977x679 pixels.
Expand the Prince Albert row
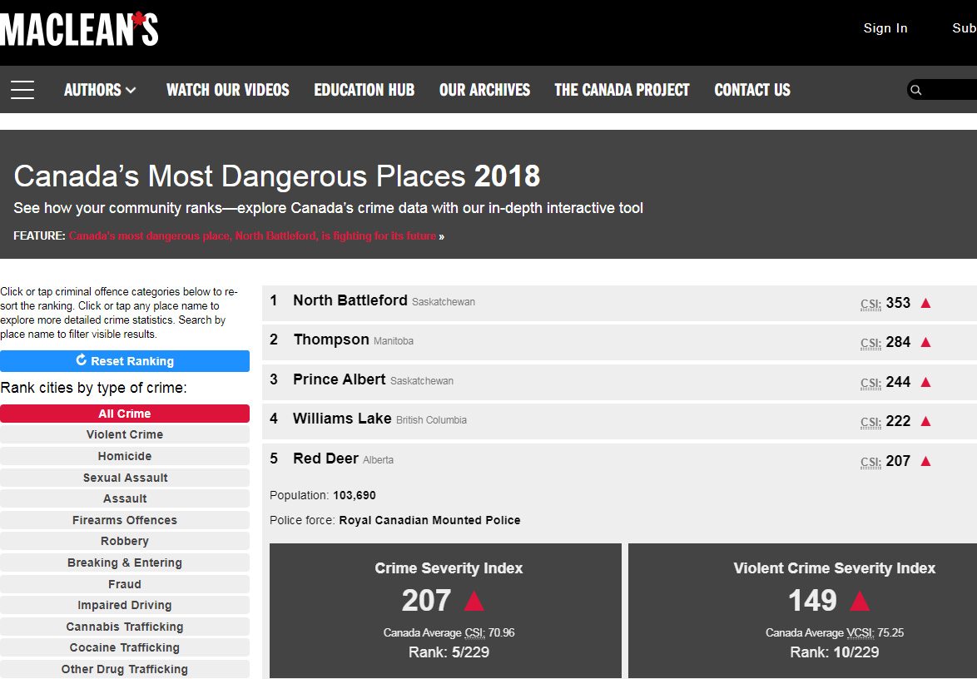click(x=619, y=382)
